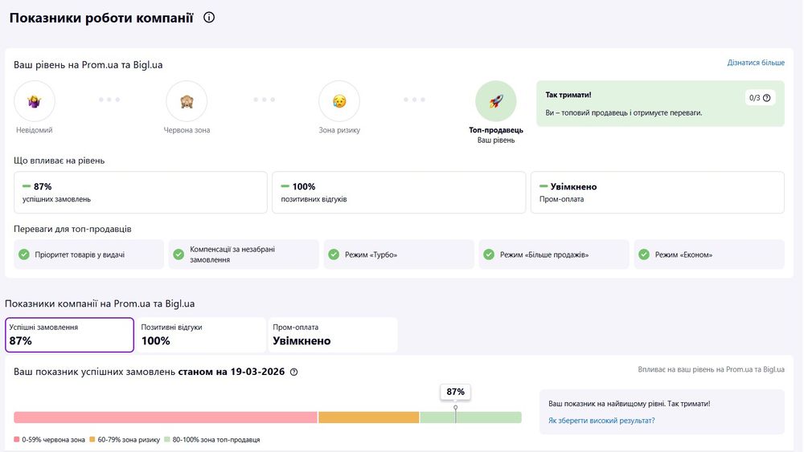804x452 pixels.
Task: Open the 87% успішних замовлень card
Action: 141,193
